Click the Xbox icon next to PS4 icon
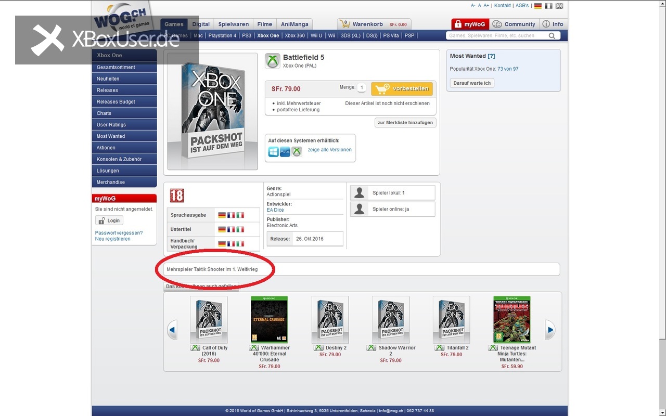This screenshot has height=416, width=666. tap(297, 152)
